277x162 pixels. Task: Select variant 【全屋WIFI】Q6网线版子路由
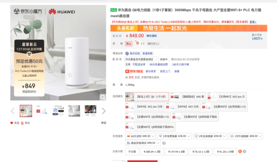[x=195, y=117]
